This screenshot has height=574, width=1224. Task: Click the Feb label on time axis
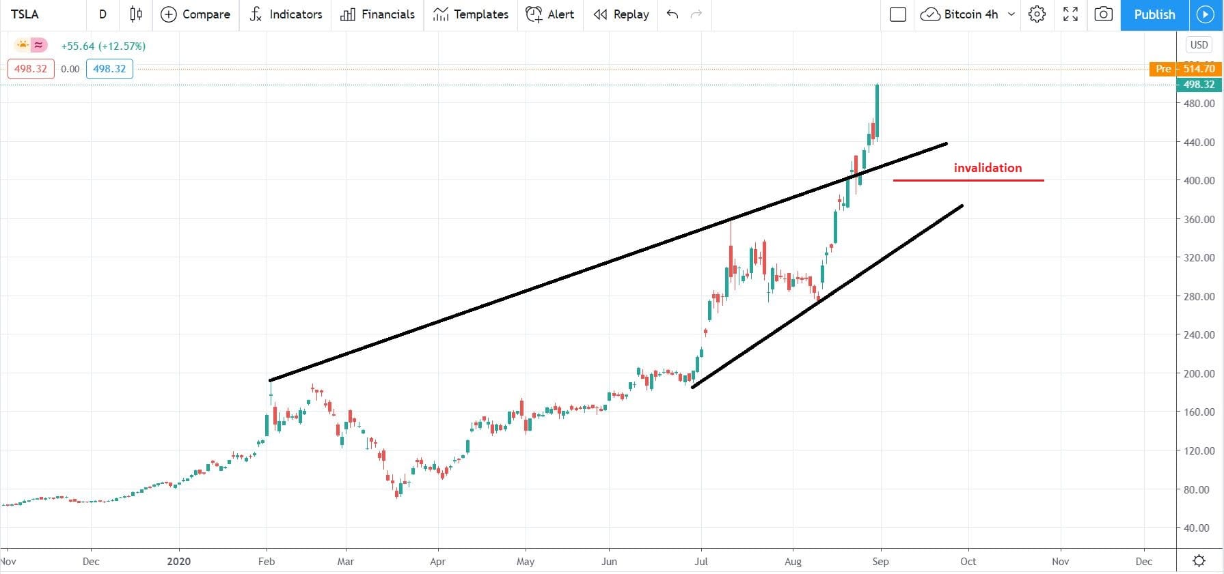point(267,562)
